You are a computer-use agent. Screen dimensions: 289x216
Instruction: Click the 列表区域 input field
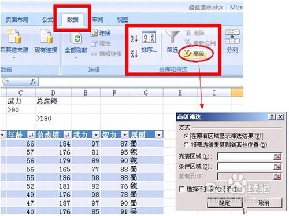click(246, 156)
